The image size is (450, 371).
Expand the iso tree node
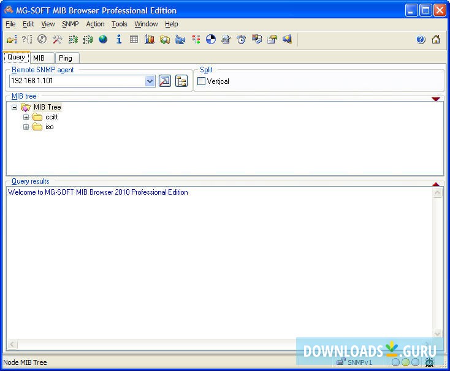[x=26, y=127]
